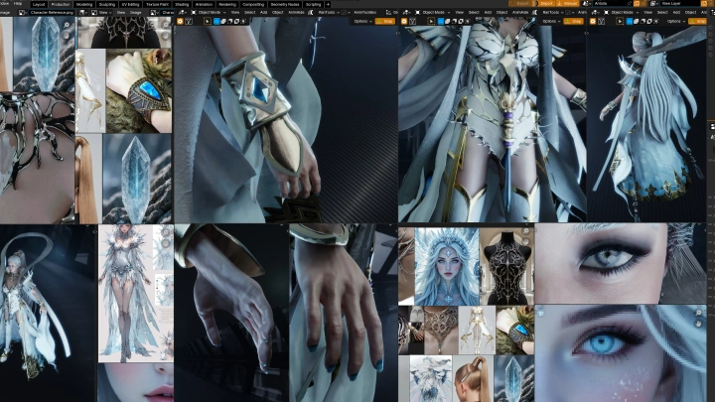Switch to the Layout workspace tab

point(39,4)
